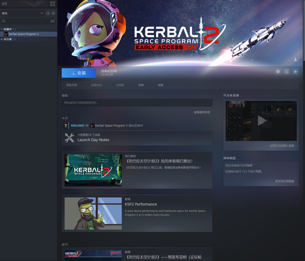Open the KSP2 Performance cartoon thumbnail

(x=93, y=214)
